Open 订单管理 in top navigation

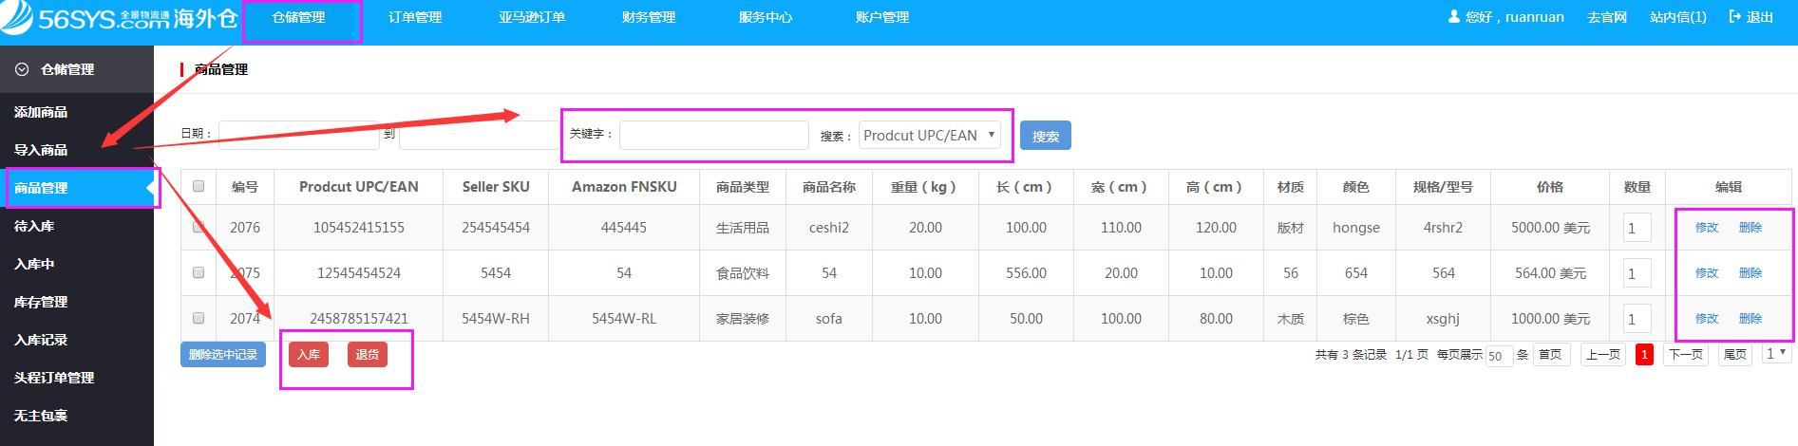[x=415, y=17]
